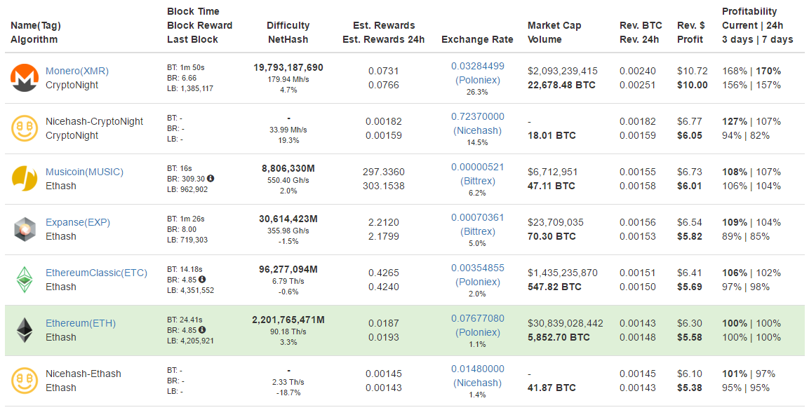
Task: Open Expanse rate 0.00070361 link
Action: 478,217
